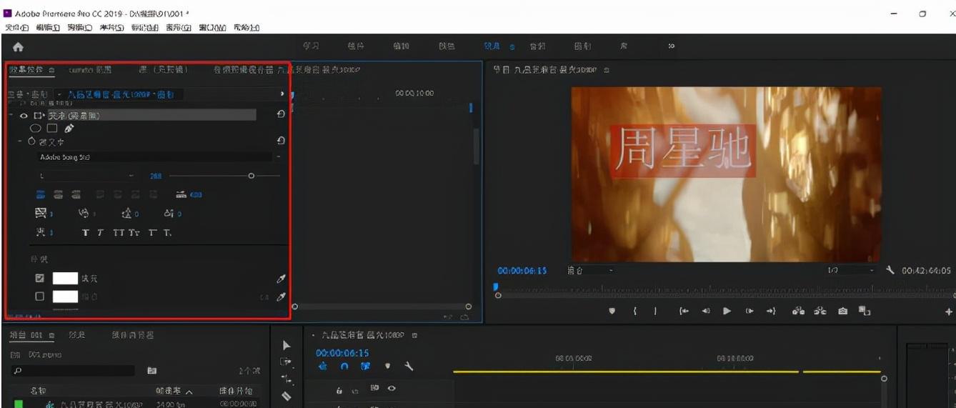The image size is (956, 408).
Task: Click the leading icon
Action: (126, 212)
